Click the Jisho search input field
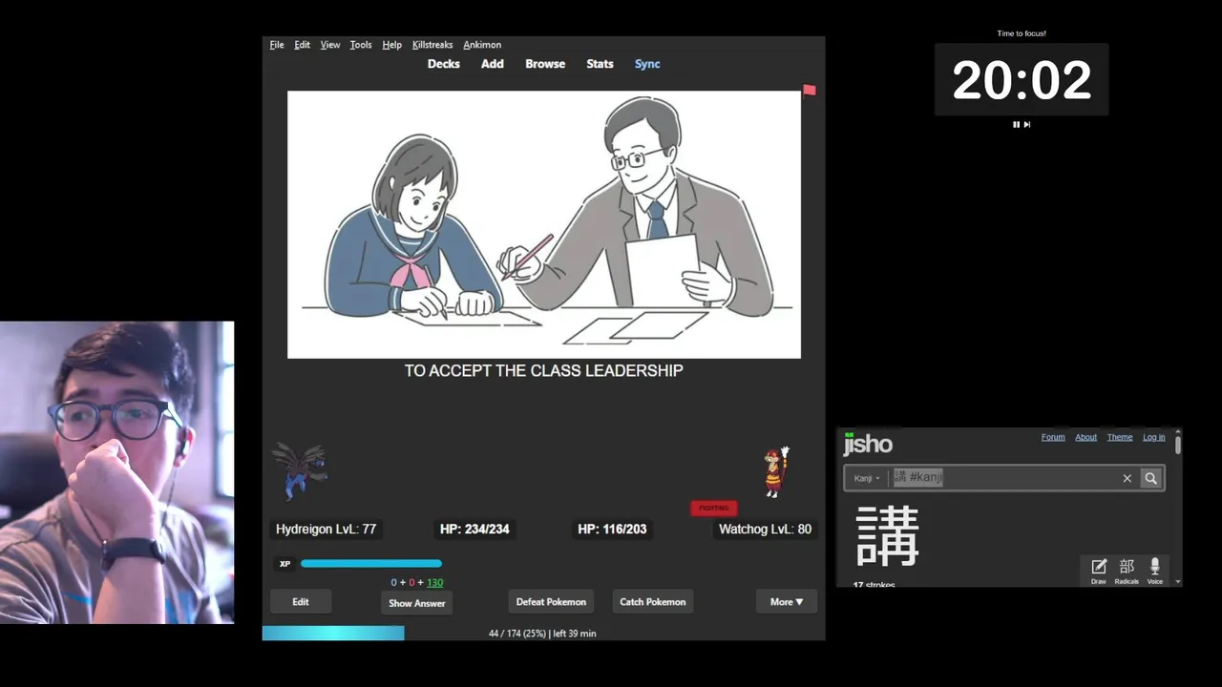 click(x=1002, y=478)
